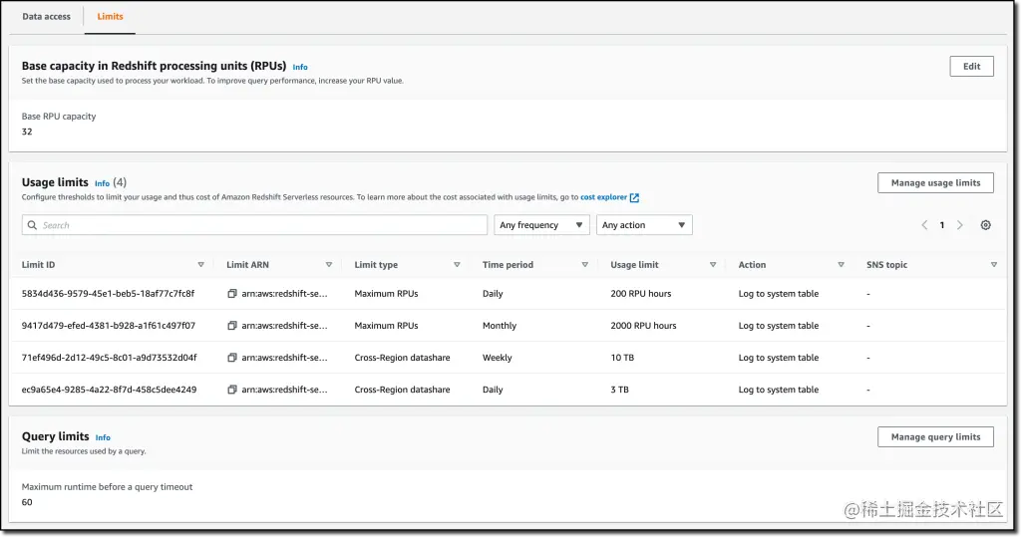Copy ARN for limit ec9a65e4 row

point(231,390)
